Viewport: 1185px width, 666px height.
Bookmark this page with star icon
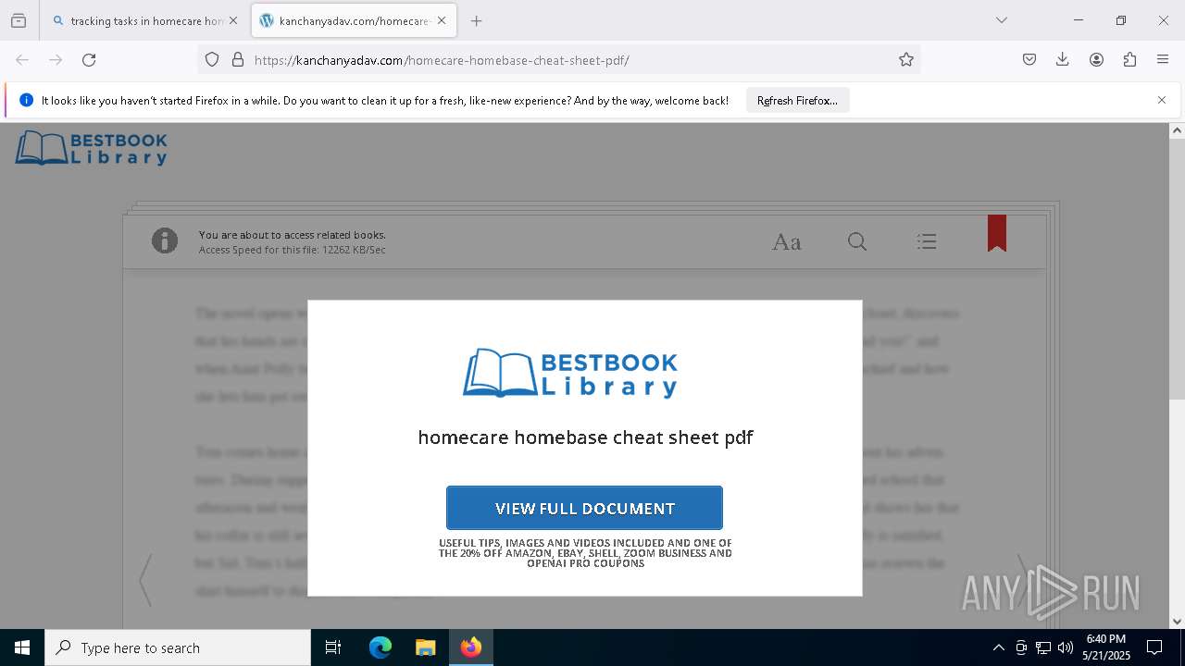coord(906,60)
